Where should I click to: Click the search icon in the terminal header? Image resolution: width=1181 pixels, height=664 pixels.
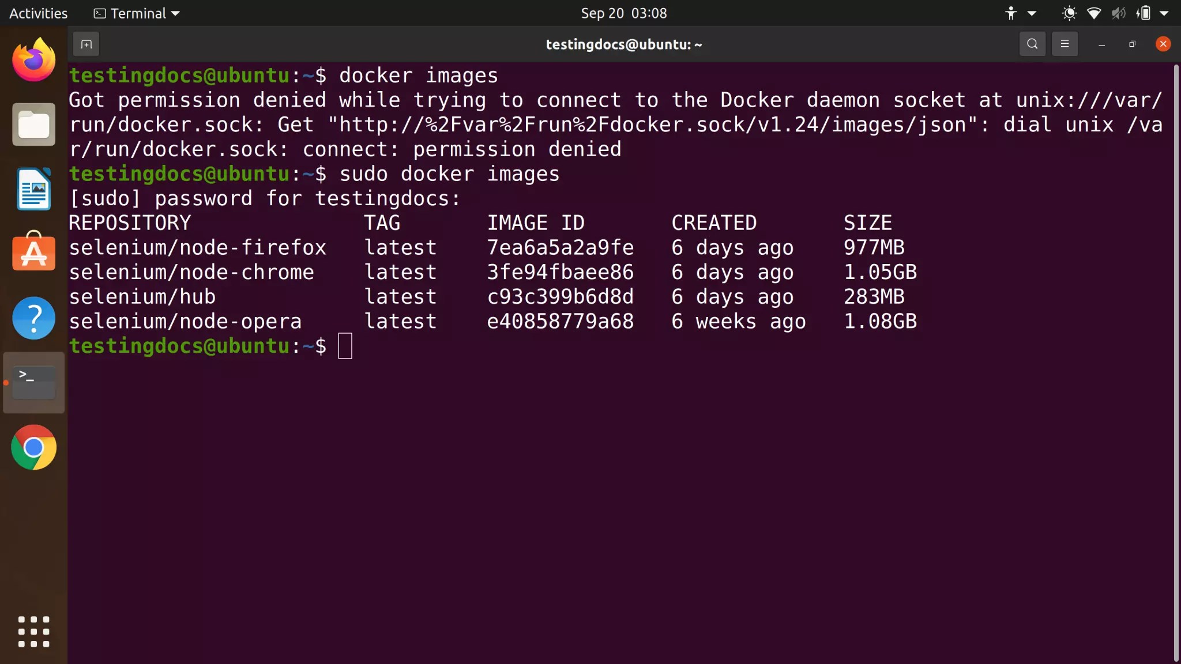1032,44
